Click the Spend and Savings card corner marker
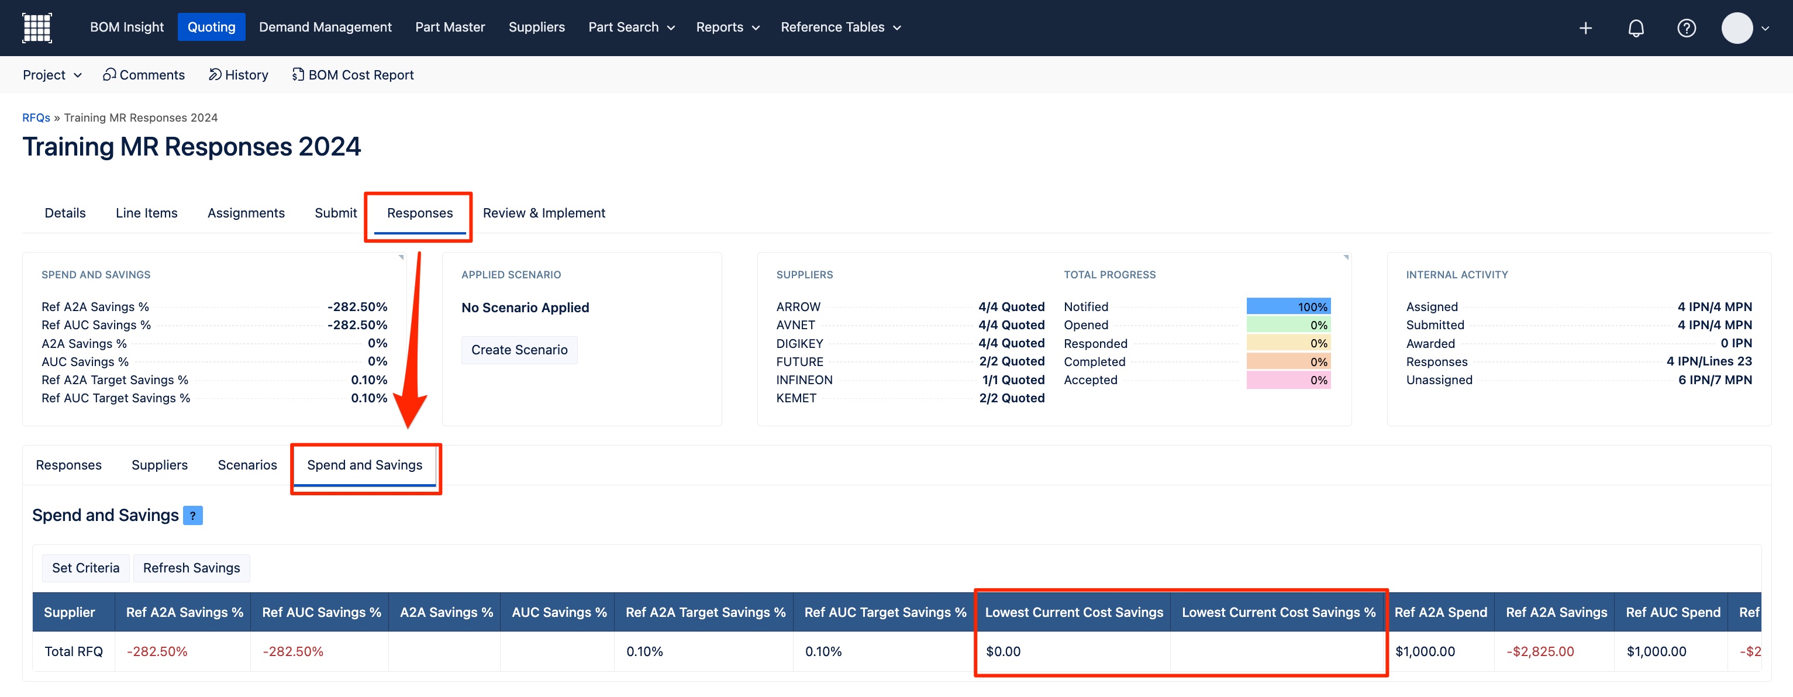 tap(401, 258)
